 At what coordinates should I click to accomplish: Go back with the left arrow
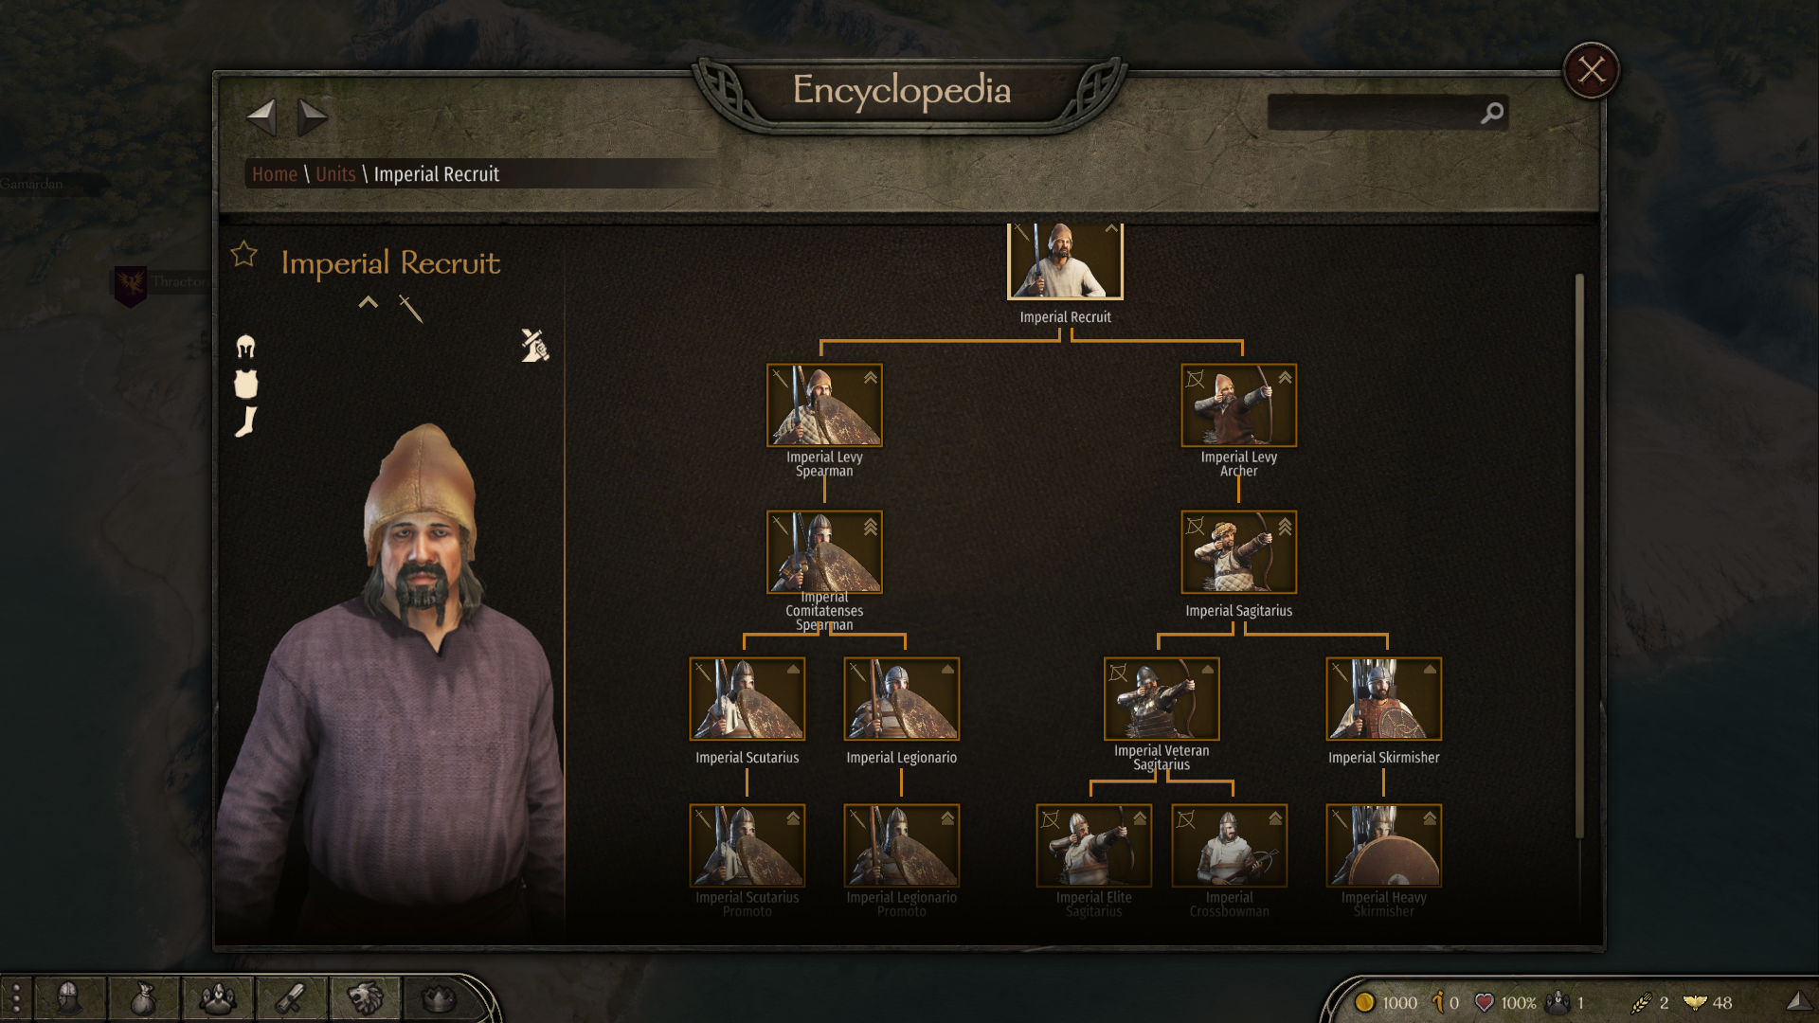[261, 117]
